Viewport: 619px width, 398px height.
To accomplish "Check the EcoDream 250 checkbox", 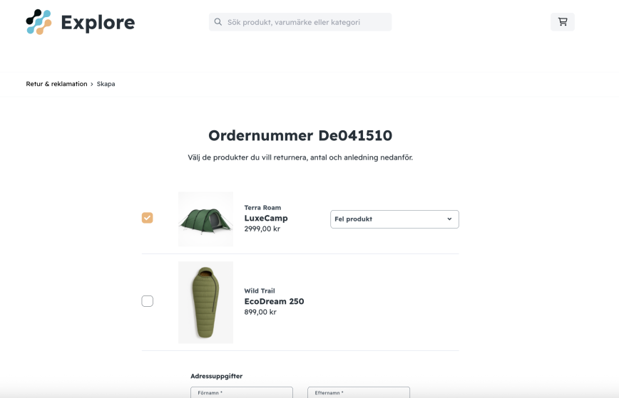I will pyautogui.click(x=147, y=301).
